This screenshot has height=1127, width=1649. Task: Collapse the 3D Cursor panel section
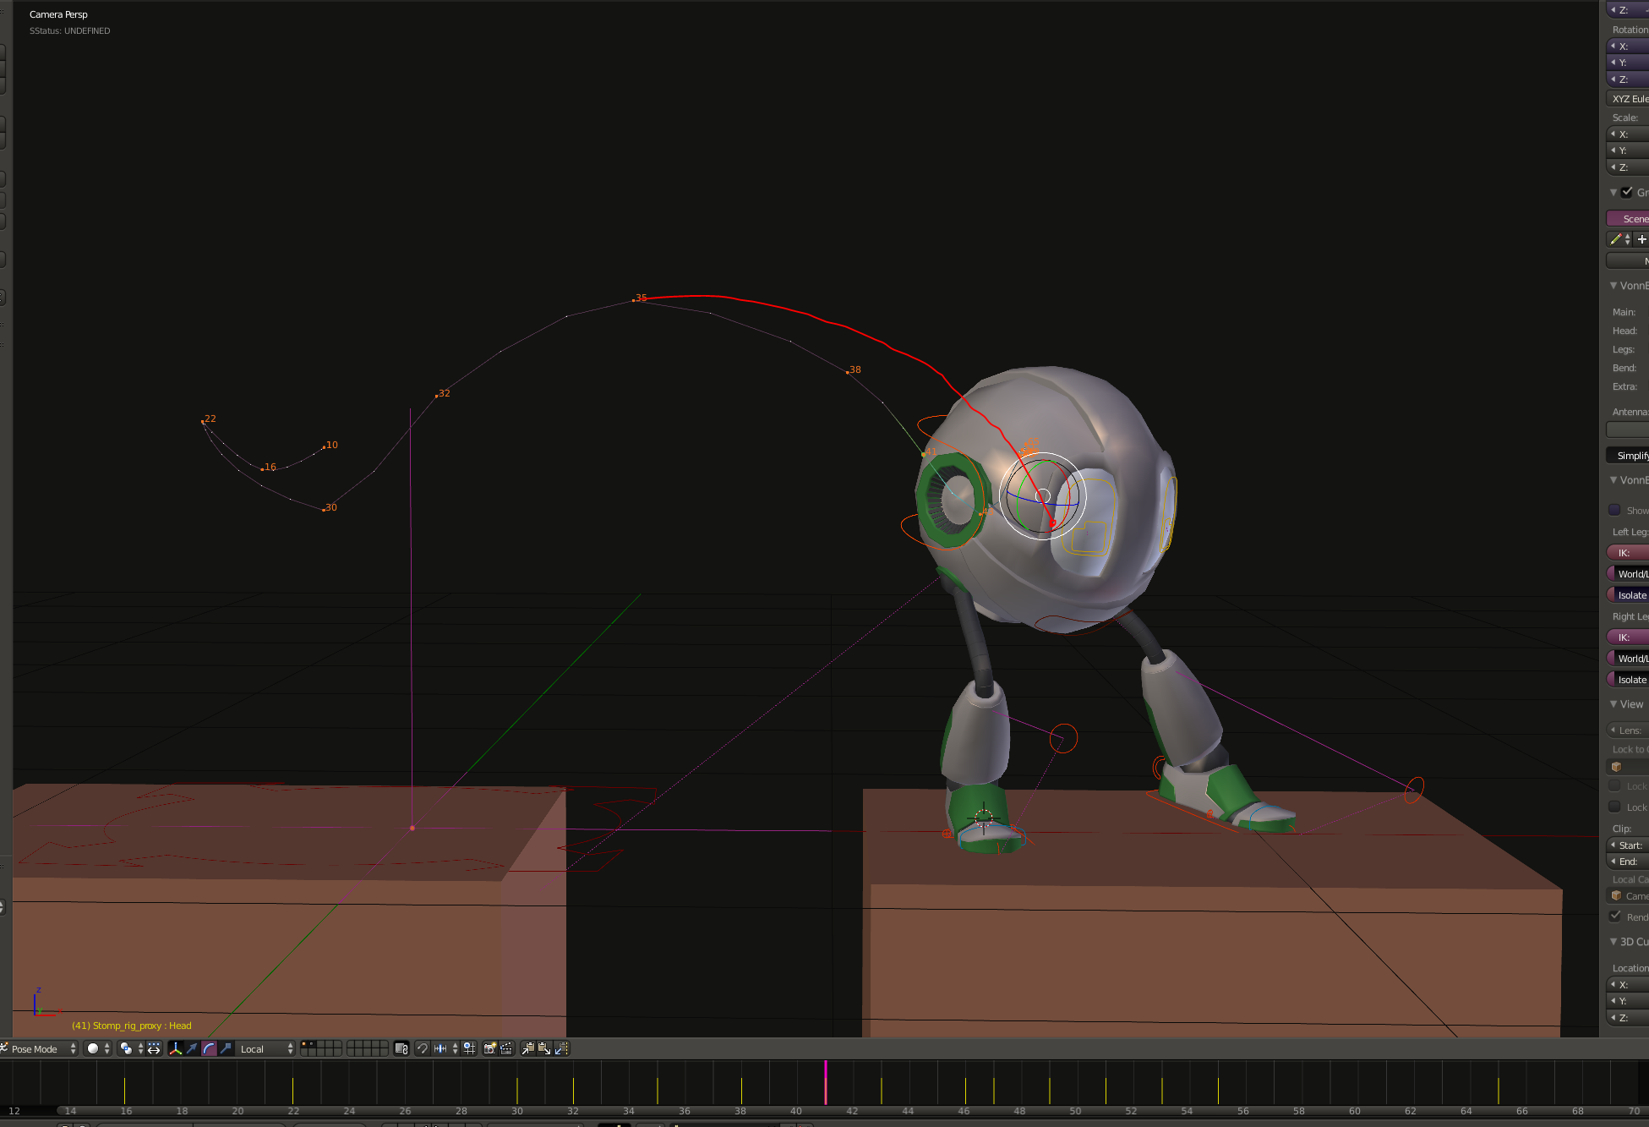tap(1614, 941)
